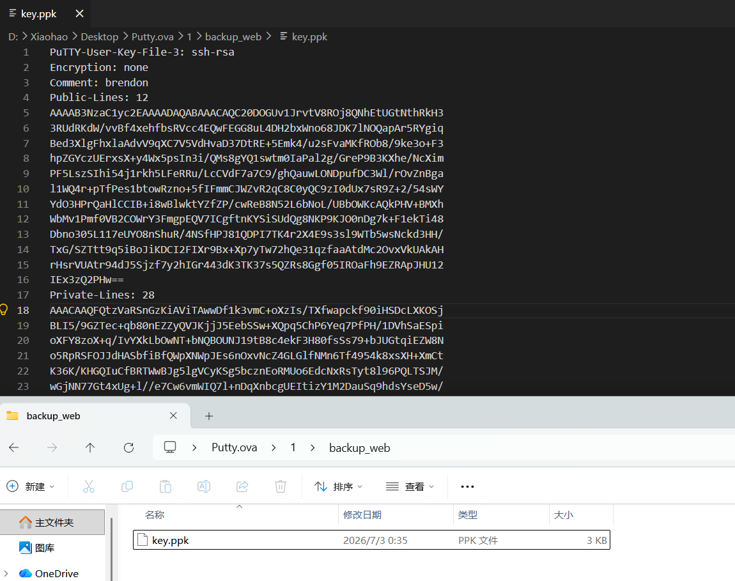
Task: Click the Paste clipboard icon
Action: [166, 486]
